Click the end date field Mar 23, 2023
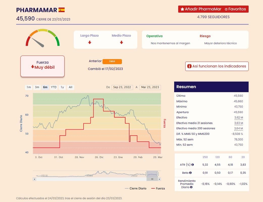This screenshot has width=263, height=202. [x=150, y=87]
